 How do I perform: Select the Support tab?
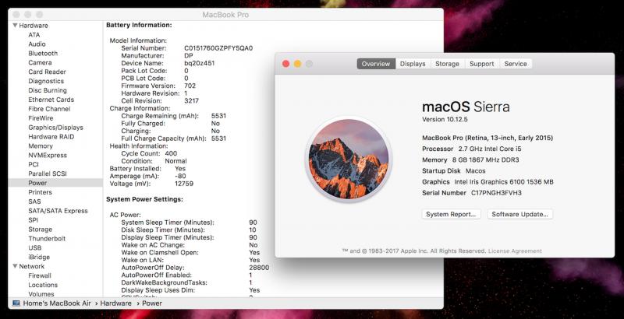[481, 64]
